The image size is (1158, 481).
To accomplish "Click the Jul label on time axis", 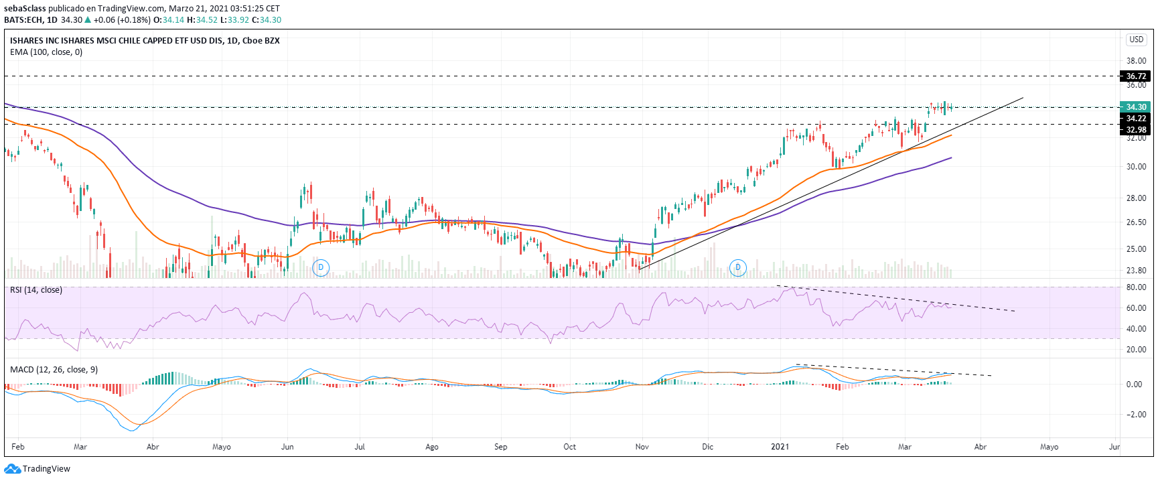I will (360, 447).
